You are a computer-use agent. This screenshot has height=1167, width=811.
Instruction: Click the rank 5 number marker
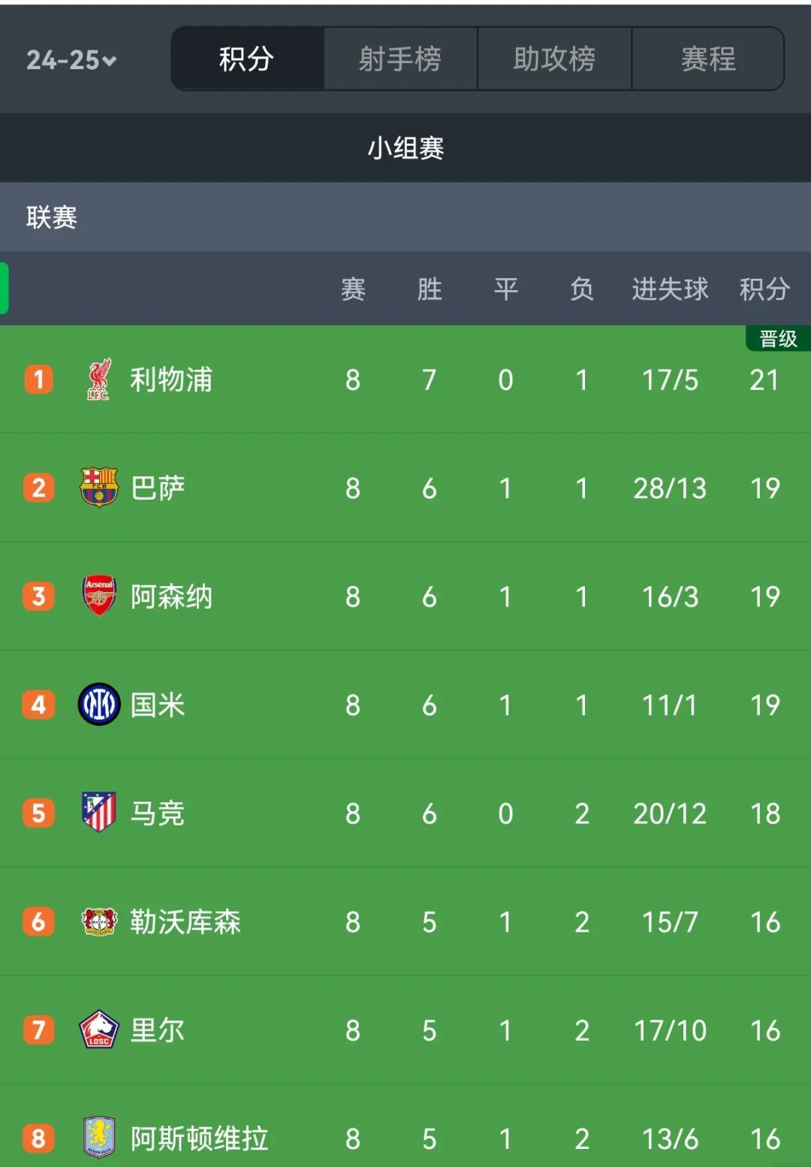(x=38, y=813)
